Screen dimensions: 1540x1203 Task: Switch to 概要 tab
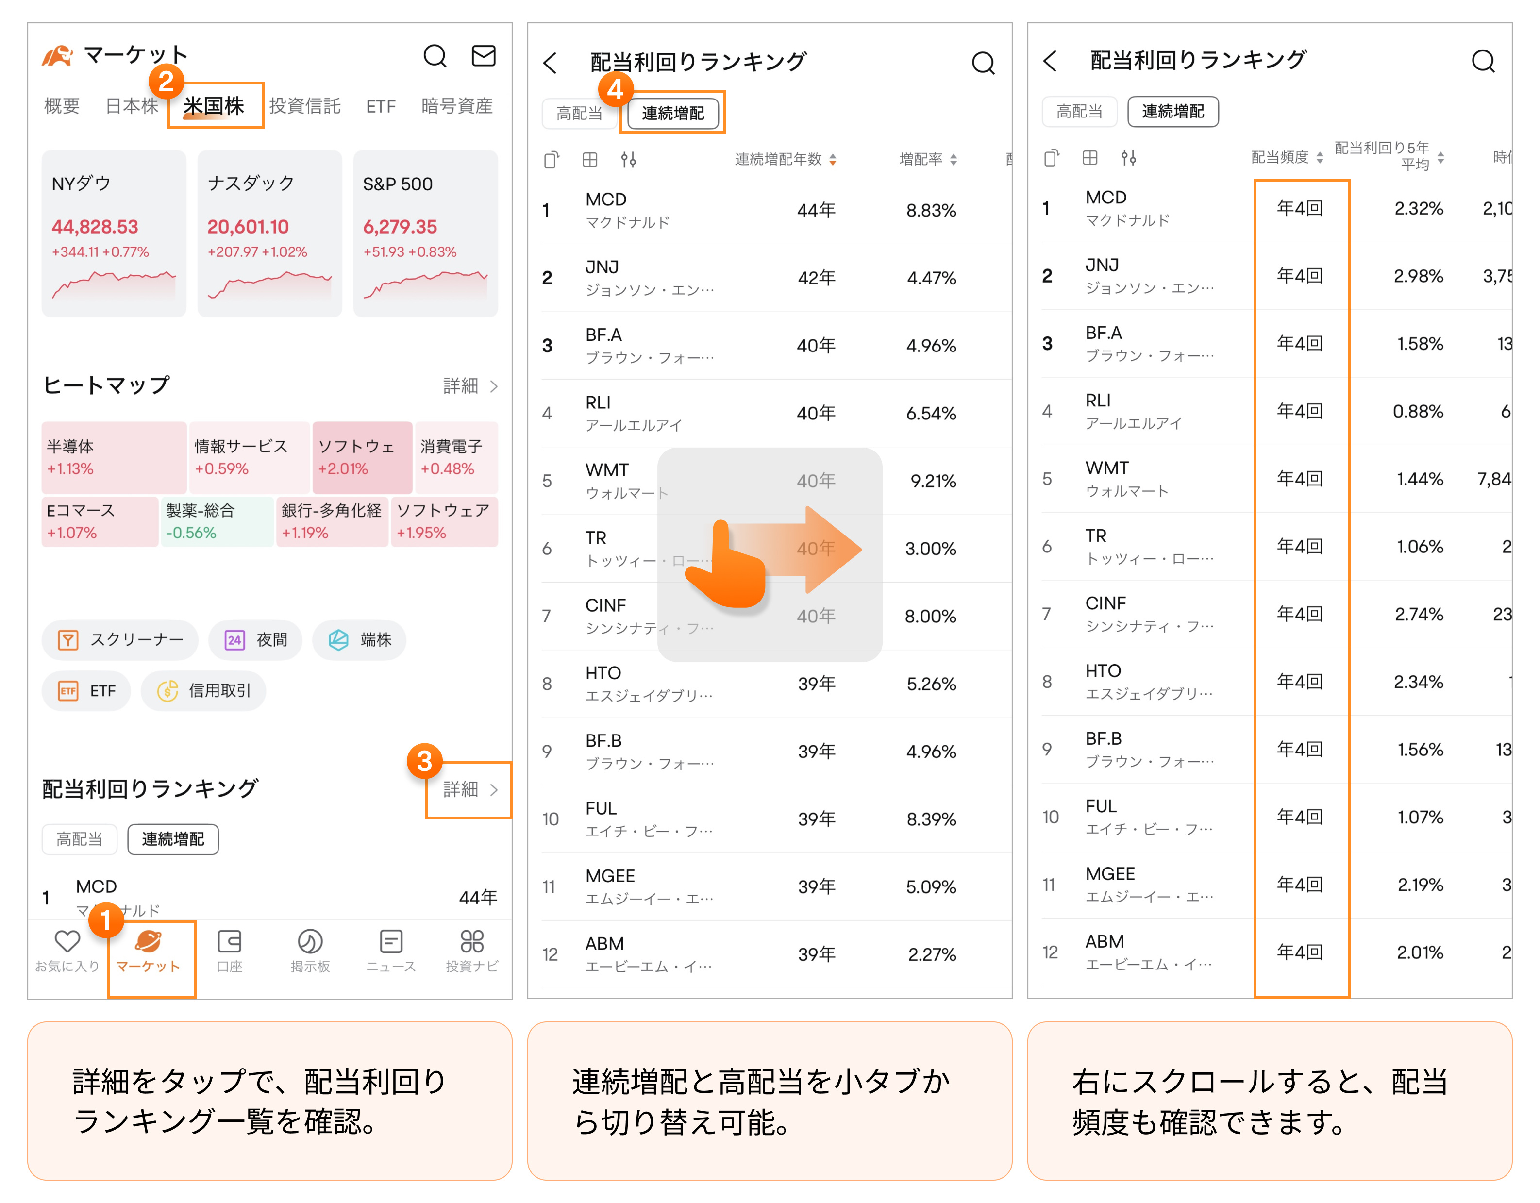point(62,106)
